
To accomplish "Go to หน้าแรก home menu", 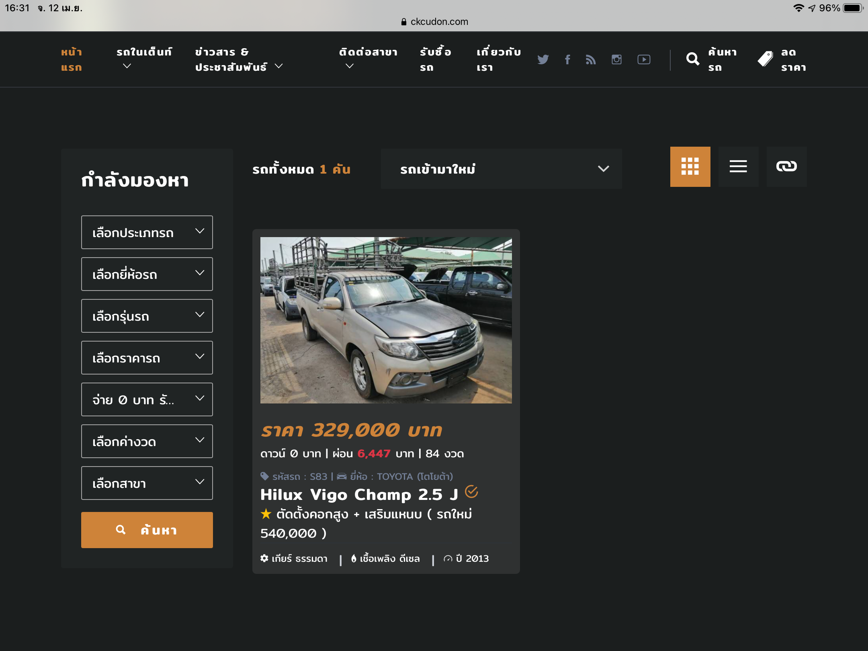I will (72, 59).
